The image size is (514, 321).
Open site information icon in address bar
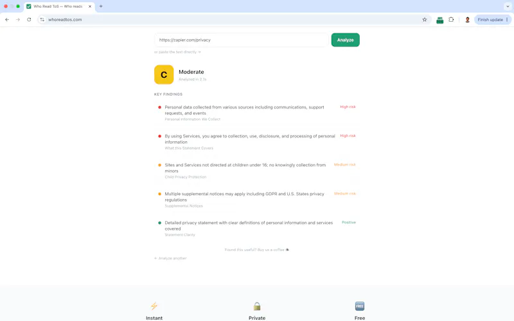[42, 20]
